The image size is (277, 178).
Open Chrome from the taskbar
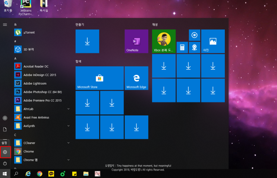coord(40,174)
